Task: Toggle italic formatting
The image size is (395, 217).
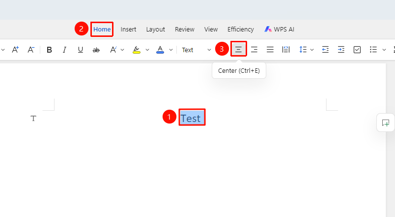Action: [65, 50]
